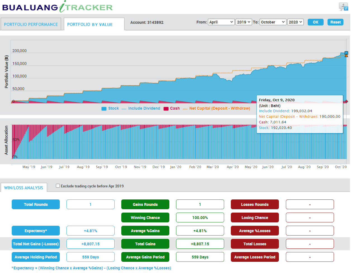The height and width of the screenshot is (273, 351).
Task: Click the orange triangle chart end marker
Action: (346, 56)
